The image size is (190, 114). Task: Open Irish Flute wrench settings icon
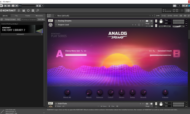50,103
